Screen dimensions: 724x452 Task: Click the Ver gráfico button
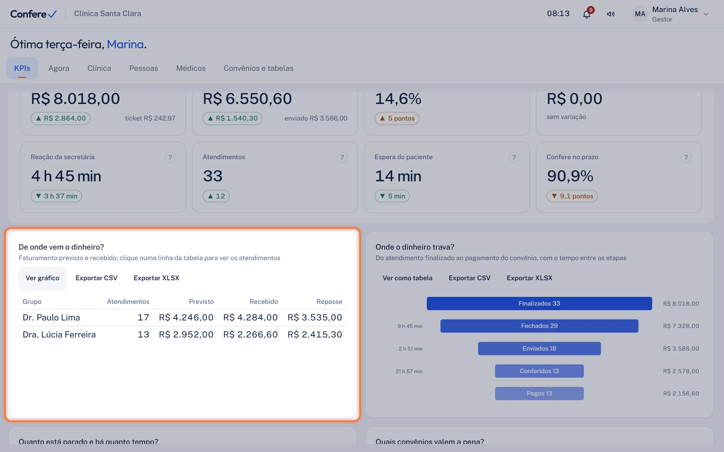[x=43, y=278]
